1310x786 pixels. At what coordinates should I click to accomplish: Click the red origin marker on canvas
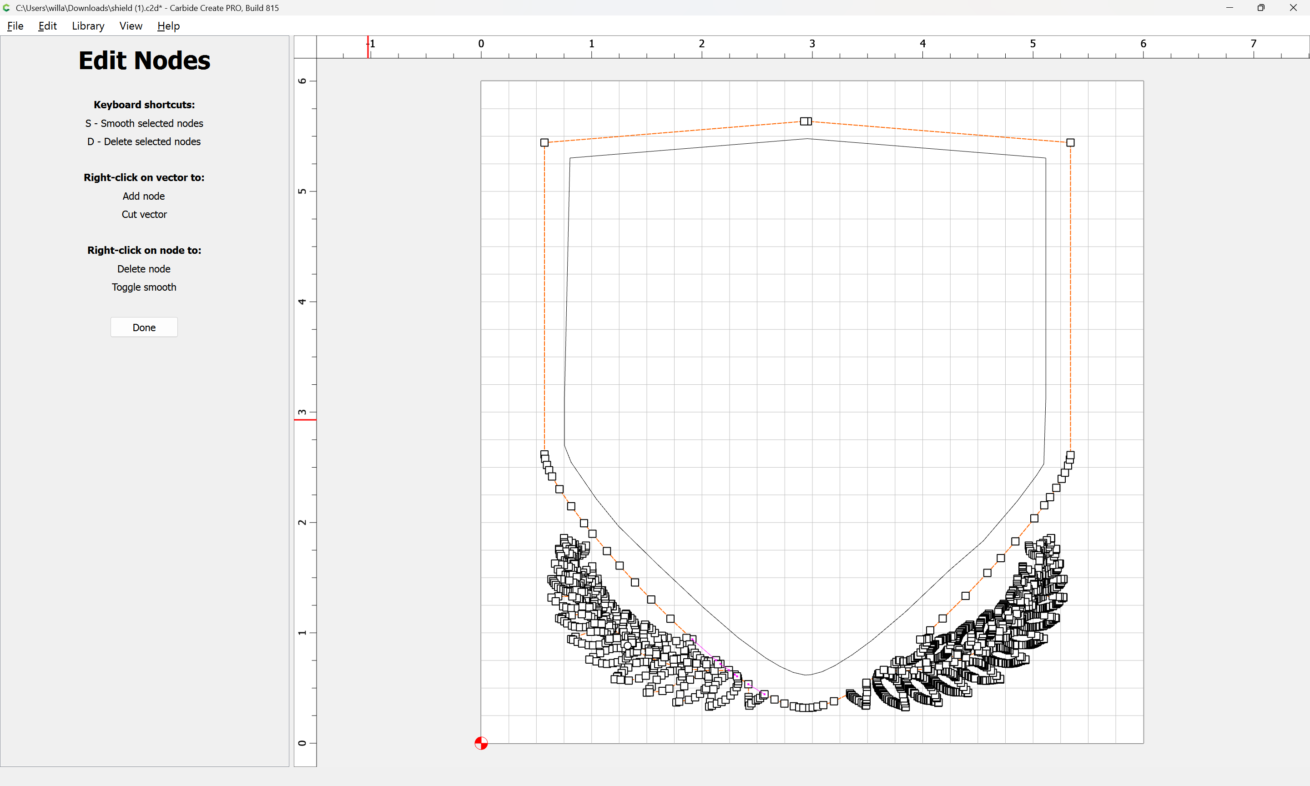pyautogui.click(x=481, y=743)
